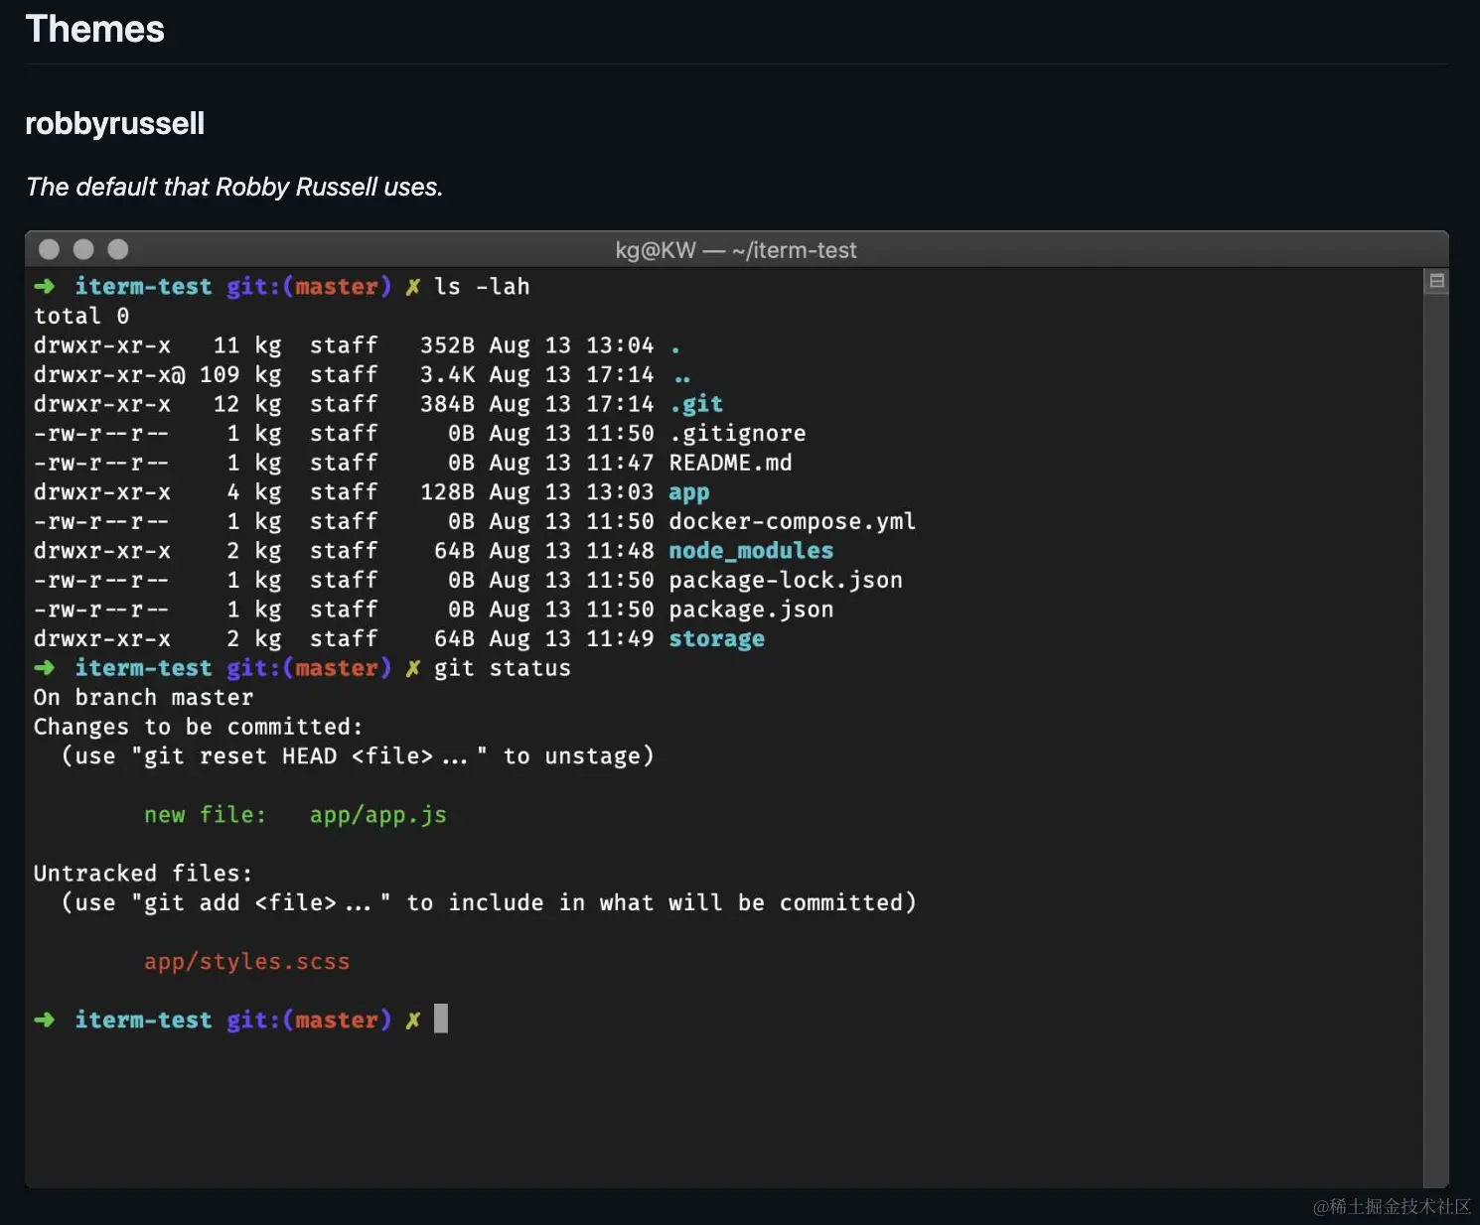
Task: Select the "Themes" heading
Action: click(94, 30)
